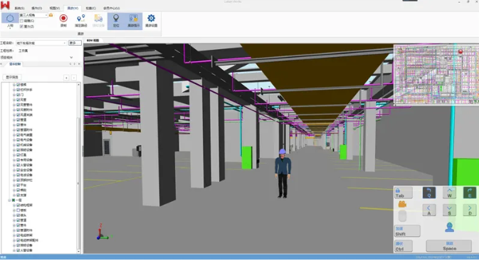Click the two-pin route path icon
The height and width of the screenshot is (261, 479).
tap(80, 19)
